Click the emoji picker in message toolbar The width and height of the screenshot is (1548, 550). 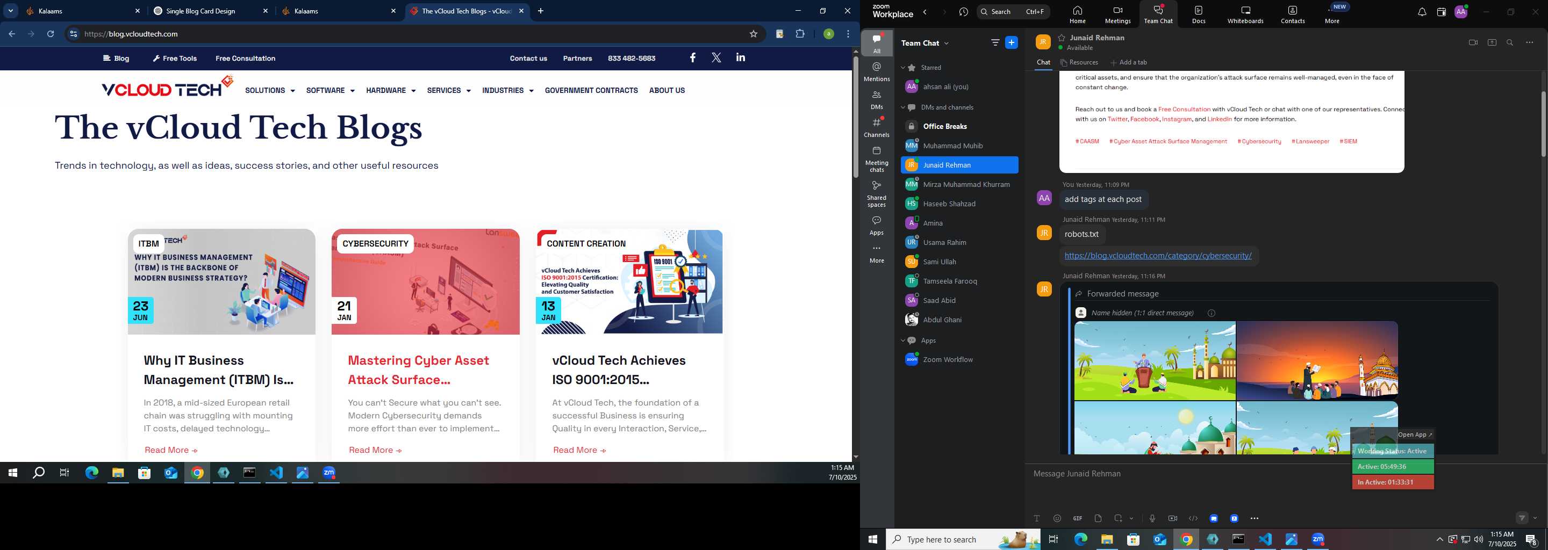click(1057, 518)
